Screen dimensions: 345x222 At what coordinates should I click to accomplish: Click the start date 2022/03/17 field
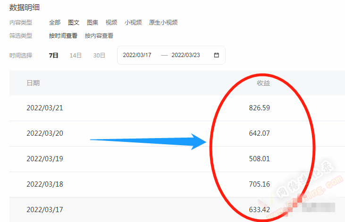(x=137, y=55)
